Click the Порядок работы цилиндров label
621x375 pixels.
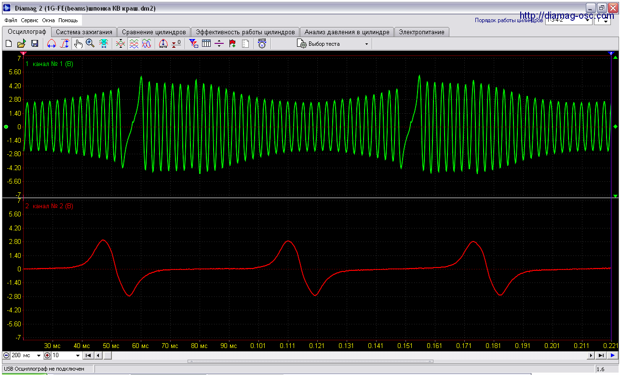(x=509, y=21)
